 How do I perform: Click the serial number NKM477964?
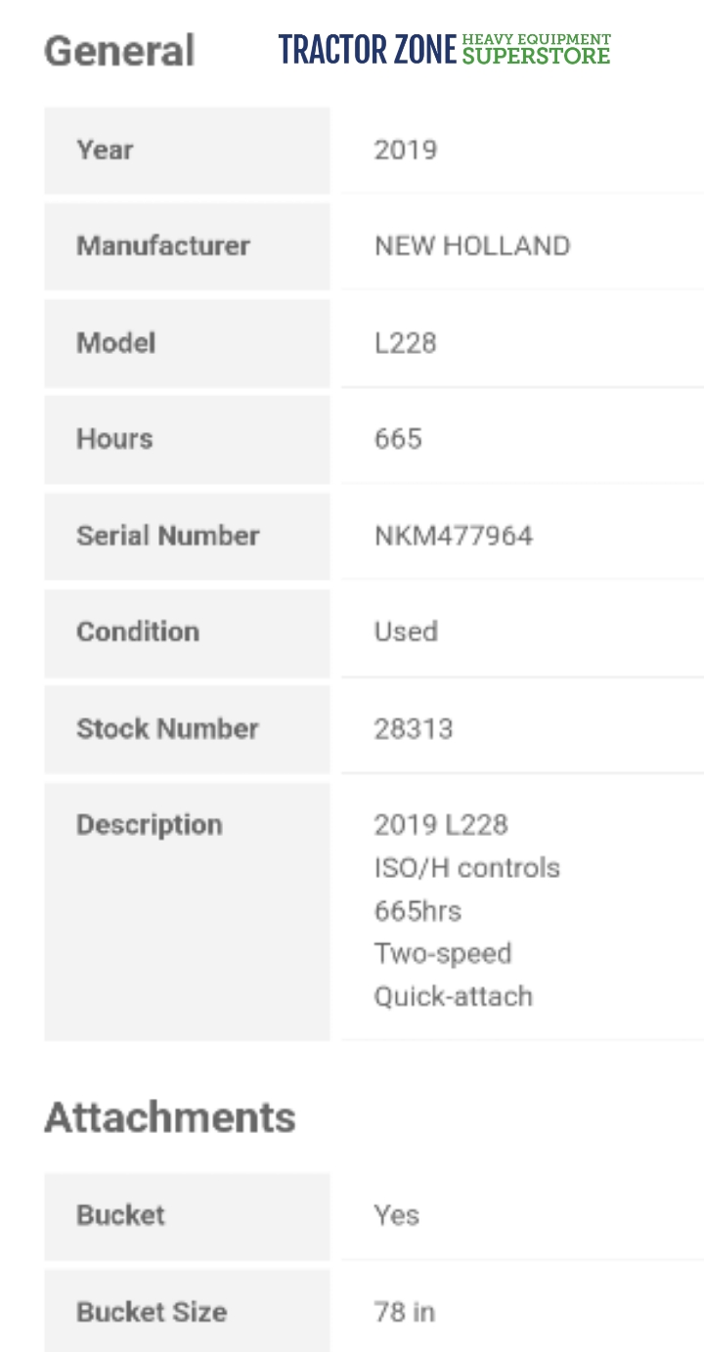click(454, 536)
